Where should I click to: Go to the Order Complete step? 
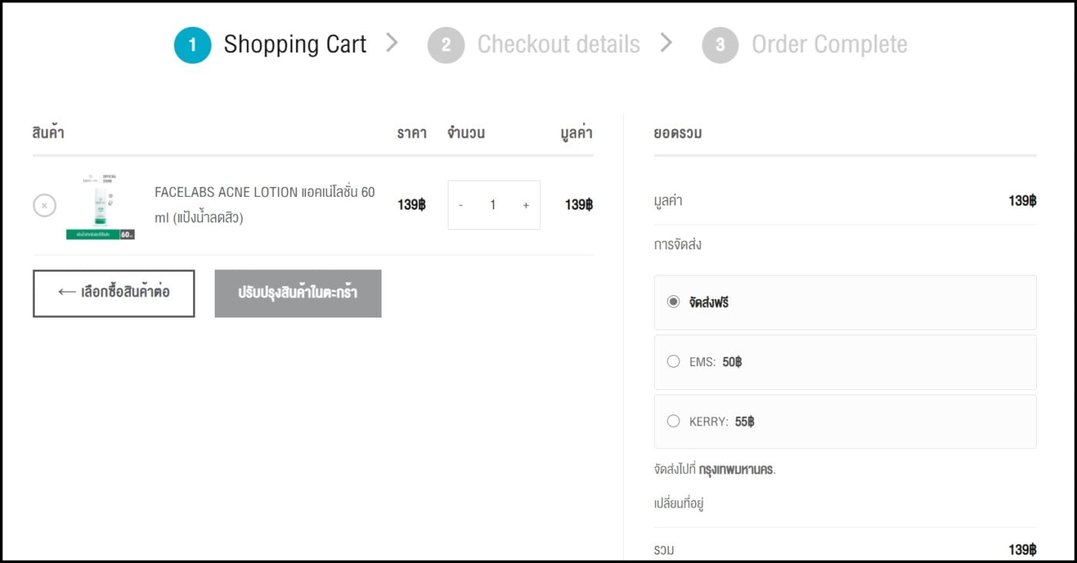coord(829,45)
